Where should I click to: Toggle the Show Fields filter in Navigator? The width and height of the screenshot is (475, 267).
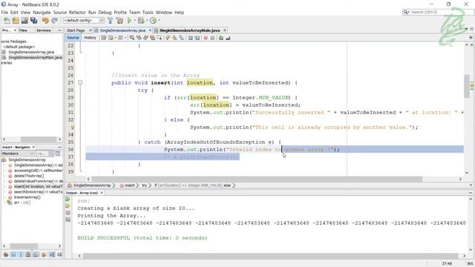[13, 254]
